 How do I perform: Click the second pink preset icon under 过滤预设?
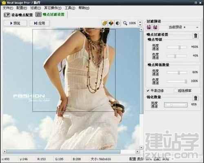coord(155,27)
